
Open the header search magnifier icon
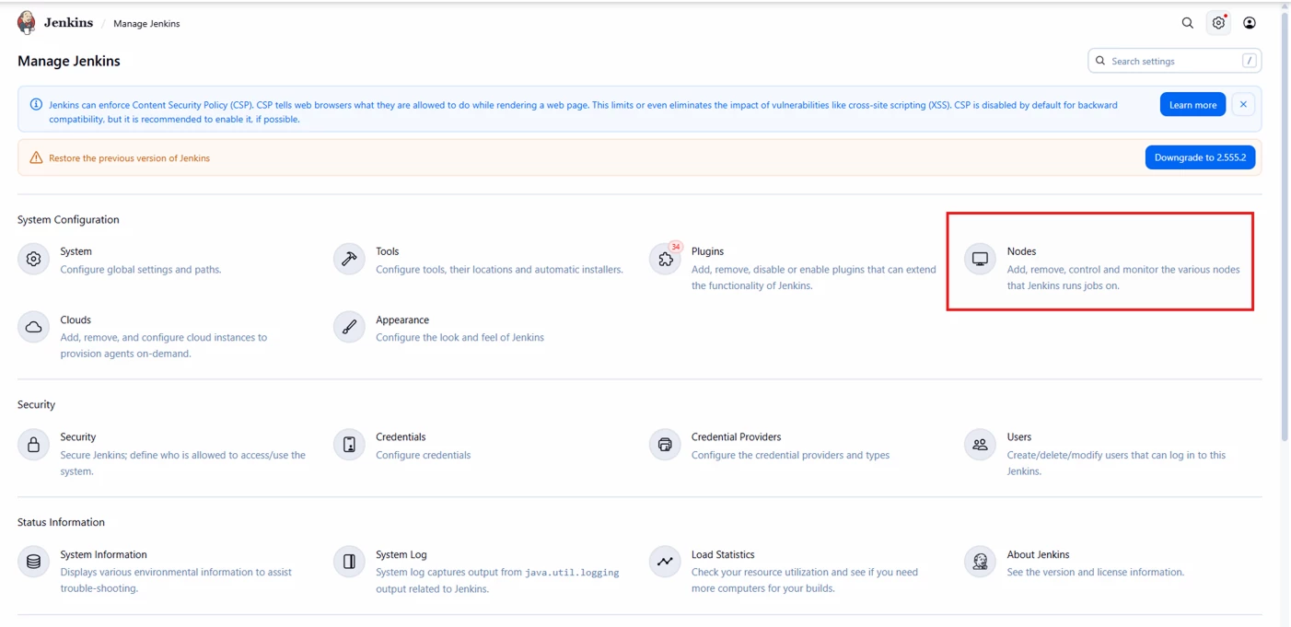coord(1187,23)
